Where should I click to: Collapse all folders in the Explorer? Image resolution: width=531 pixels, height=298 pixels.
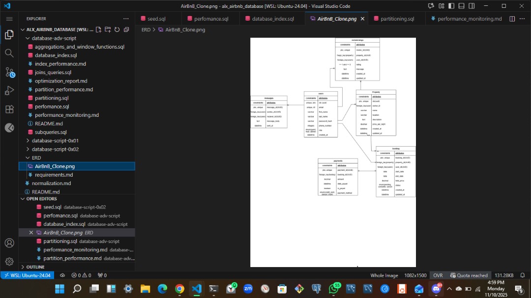point(126,29)
